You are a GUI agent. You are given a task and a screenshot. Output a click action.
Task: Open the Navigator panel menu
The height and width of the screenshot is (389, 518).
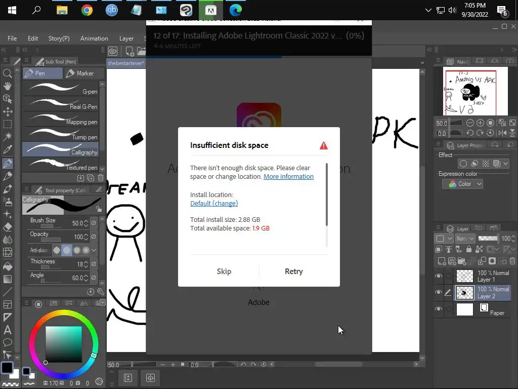click(x=439, y=61)
